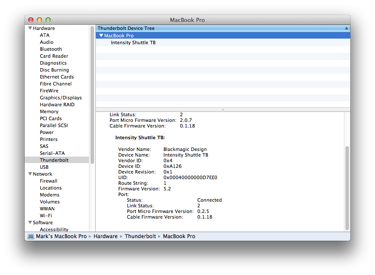Image resolution: width=375 pixels, height=275 pixels.
Task: Click Port Micro Firmware Version value 2.0.7
Action: pyautogui.click(x=186, y=121)
